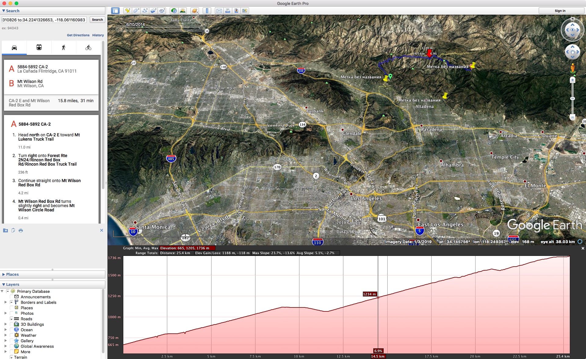Copy search results to clipboard icon
The height and width of the screenshot is (359, 586).
[13, 230]
